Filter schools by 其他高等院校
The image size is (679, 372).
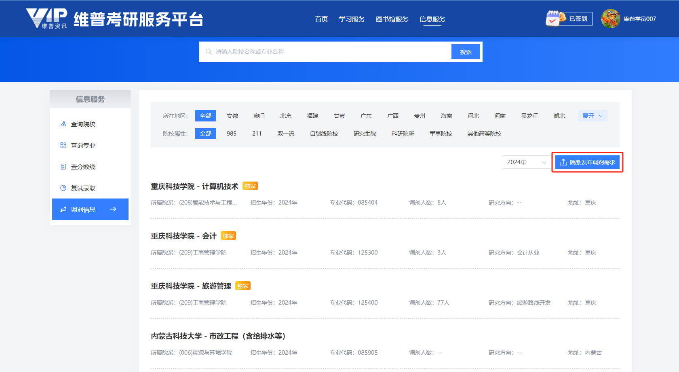(x=484, y=134)
